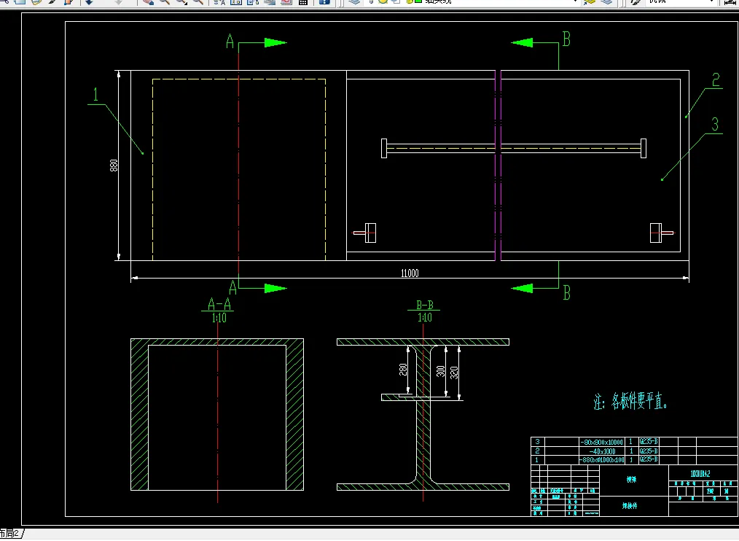Select the upper section label B
This screenshot has width=739, height=541.
point(566,39)
